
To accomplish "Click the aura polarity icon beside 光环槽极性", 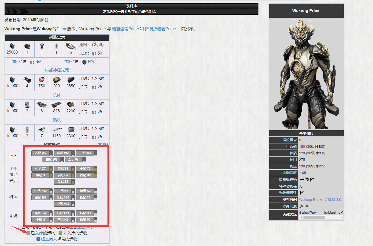I will click(x=302, y=193).
